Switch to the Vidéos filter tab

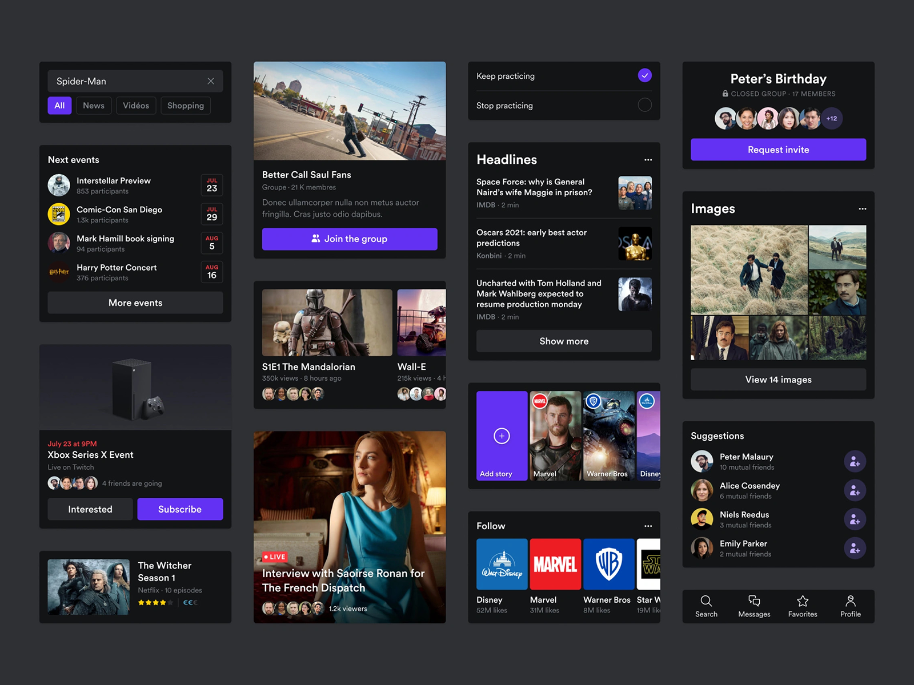click(136, 106)
